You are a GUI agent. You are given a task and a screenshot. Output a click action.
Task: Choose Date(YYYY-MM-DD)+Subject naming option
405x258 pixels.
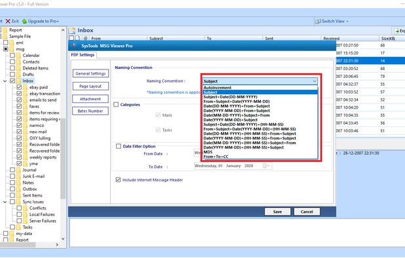[260, 120]
